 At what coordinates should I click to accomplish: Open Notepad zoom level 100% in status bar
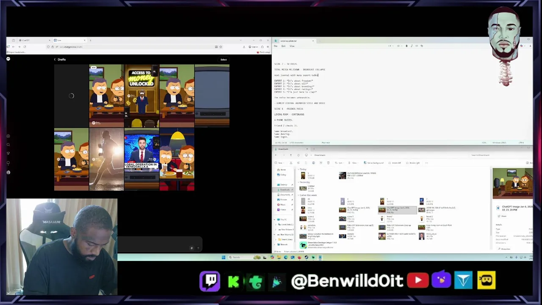[484, 143]
